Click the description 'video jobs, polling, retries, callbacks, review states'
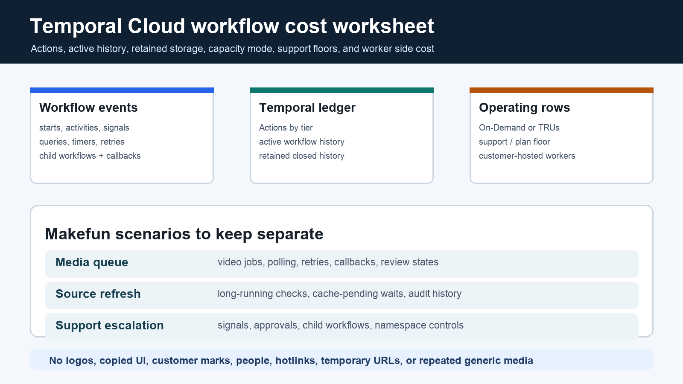 pyautogui.click(x=328, y=262)
